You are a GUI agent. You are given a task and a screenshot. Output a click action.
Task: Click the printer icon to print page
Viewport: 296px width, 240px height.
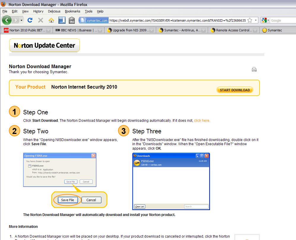click(x=254, y=69)
